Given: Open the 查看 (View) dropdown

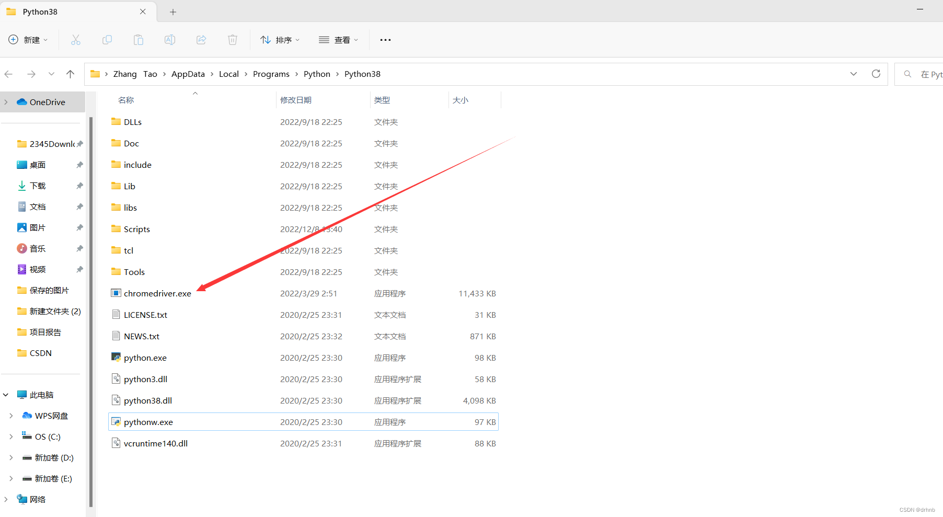Looking at the screenshot, I should click(x=339, y=40).
